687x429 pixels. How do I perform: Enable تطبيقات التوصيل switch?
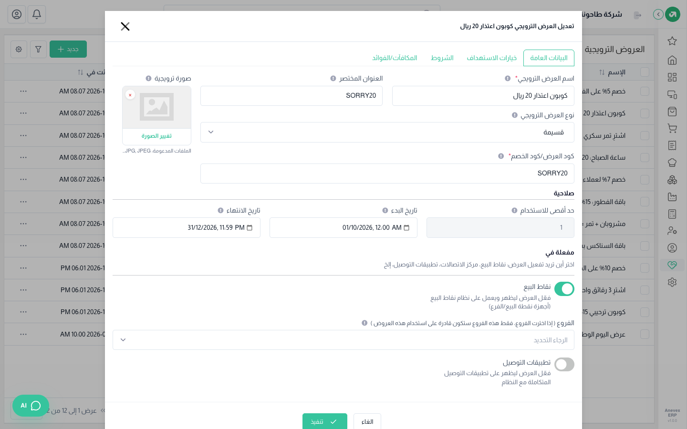(564, 364)
